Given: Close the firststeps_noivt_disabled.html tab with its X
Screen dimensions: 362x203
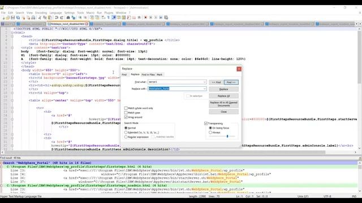Looking at the screenshot, I should (x=87, y=24).
